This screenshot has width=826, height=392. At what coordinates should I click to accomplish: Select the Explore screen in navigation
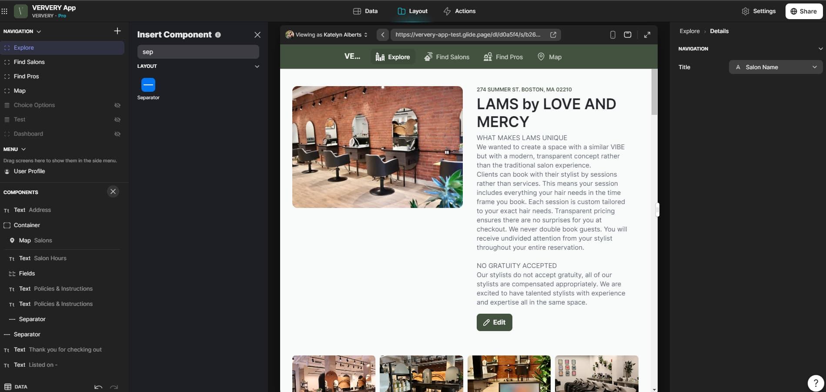62,48
